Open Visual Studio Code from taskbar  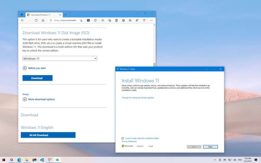pos(42,160)
